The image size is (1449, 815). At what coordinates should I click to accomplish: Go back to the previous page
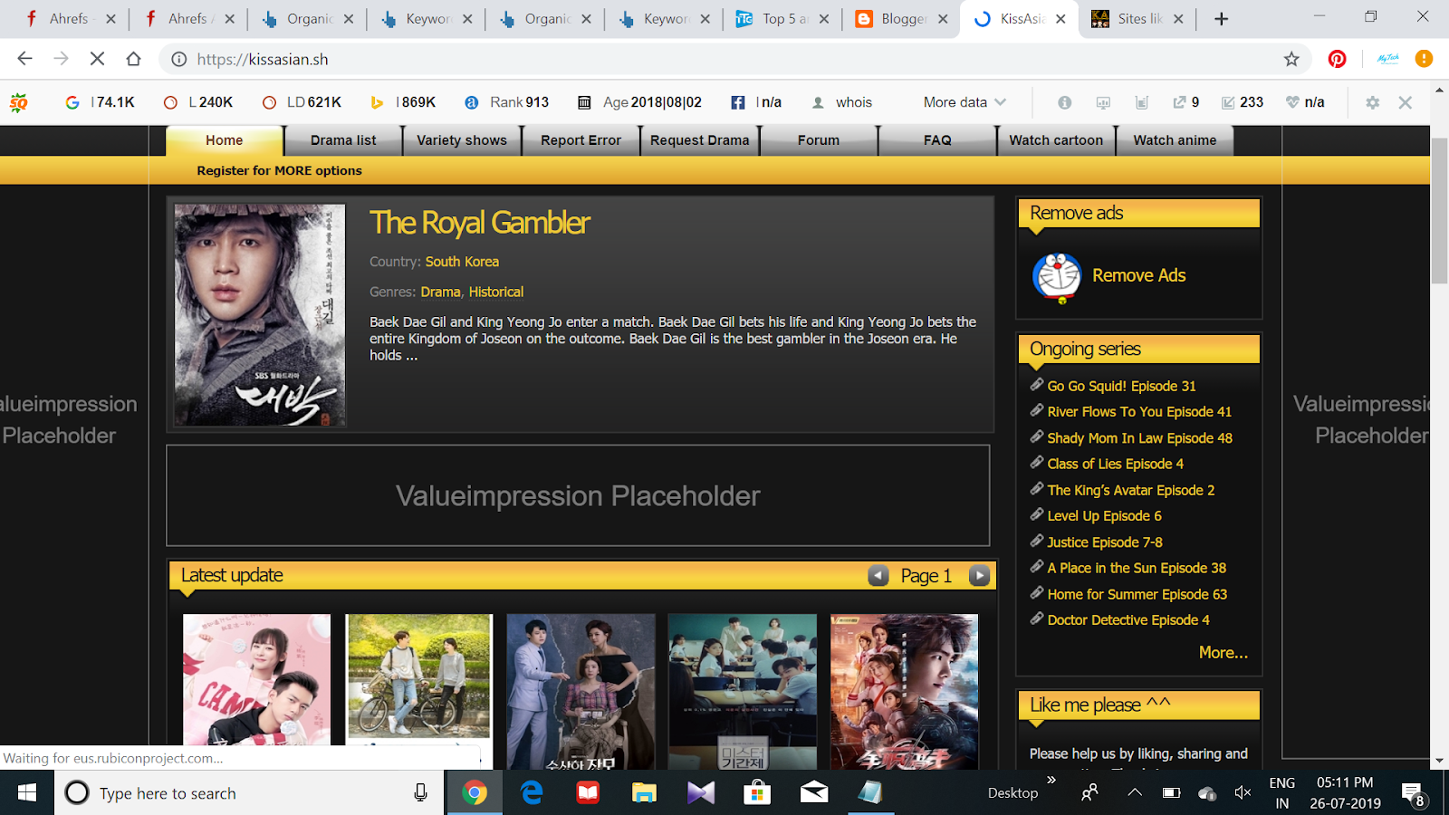[x=24, y=59]
